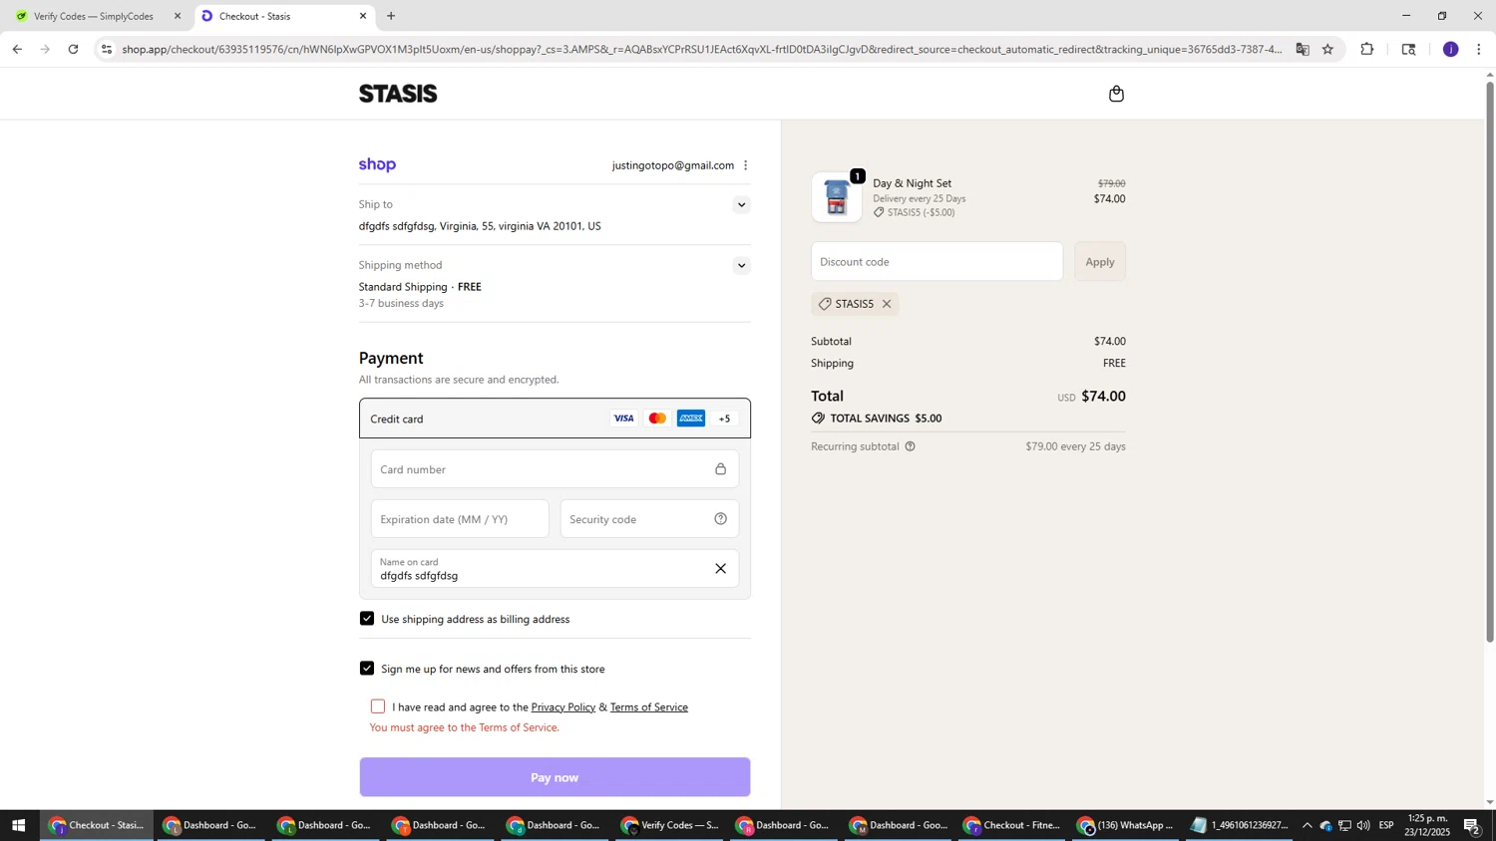Select the Checkout - Stasis browser tab
Viewport: 1496px width, 841px height.
click(x=283, y=16)
